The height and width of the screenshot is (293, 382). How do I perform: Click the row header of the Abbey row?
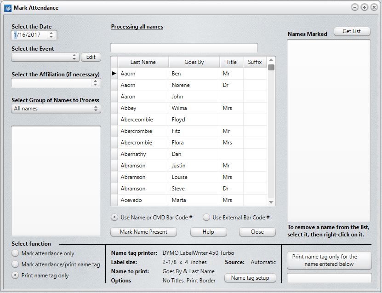[x=114, y=108]
